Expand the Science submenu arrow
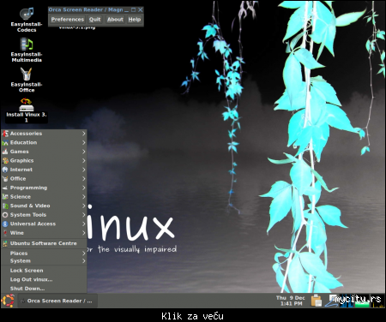This screenshot has width=386, height=322. (83, 197)
